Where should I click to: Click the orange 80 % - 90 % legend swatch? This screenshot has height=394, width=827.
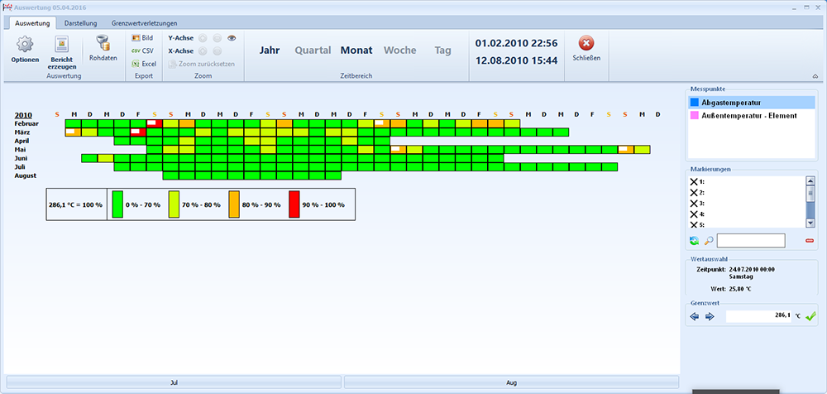(234, 204)
